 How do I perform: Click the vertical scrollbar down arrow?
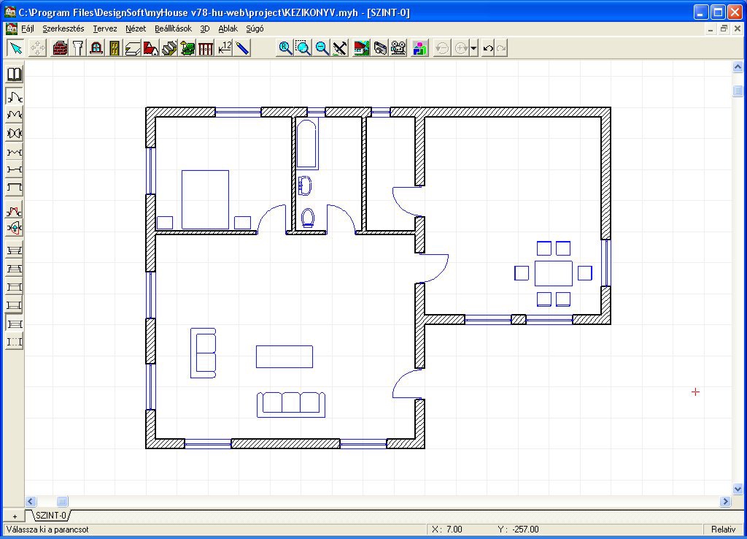click(x=738, y=489)
